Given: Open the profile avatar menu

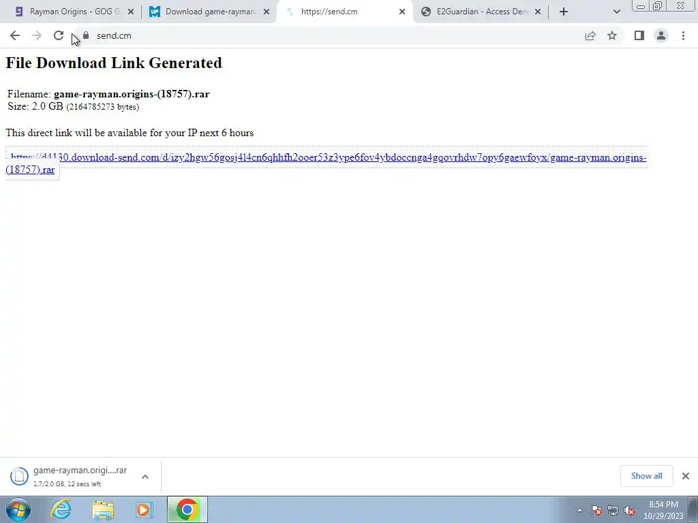Looking at the screenshot, I should (661, 35).
